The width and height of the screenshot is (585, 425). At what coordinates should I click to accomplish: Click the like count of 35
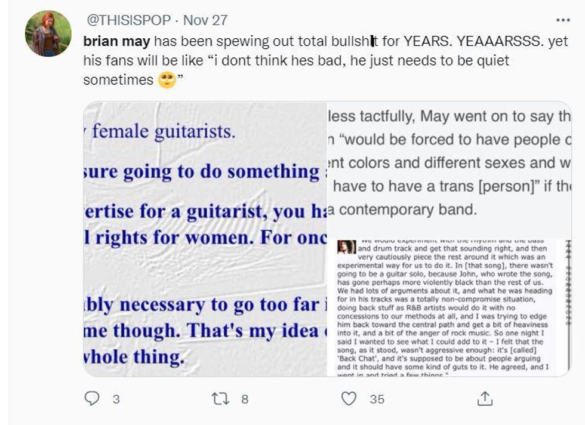(377, 399)
